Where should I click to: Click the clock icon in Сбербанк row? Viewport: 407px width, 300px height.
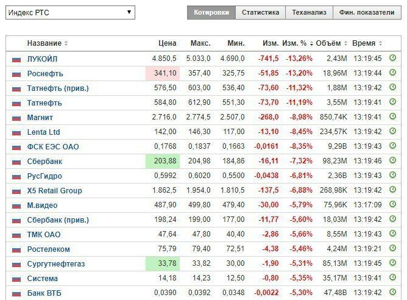(x=393, y=160)
